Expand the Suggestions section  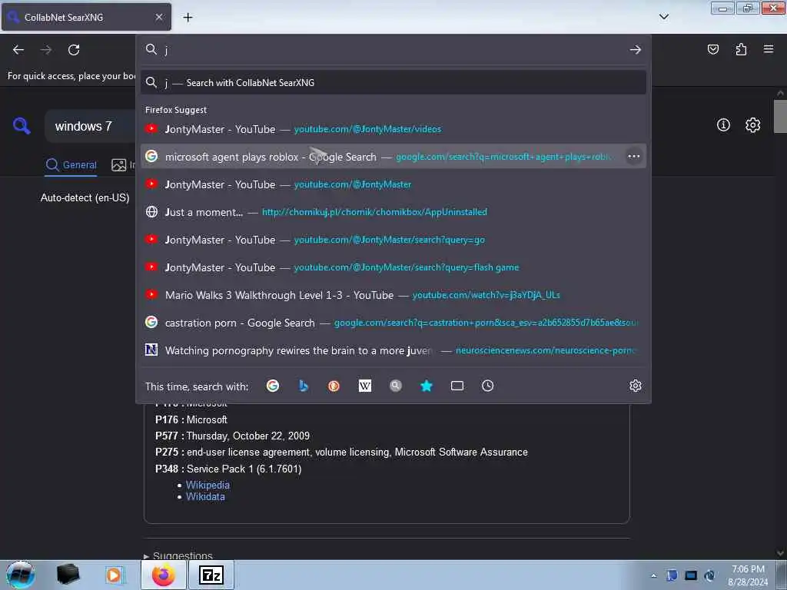click(x=178, y=555)
